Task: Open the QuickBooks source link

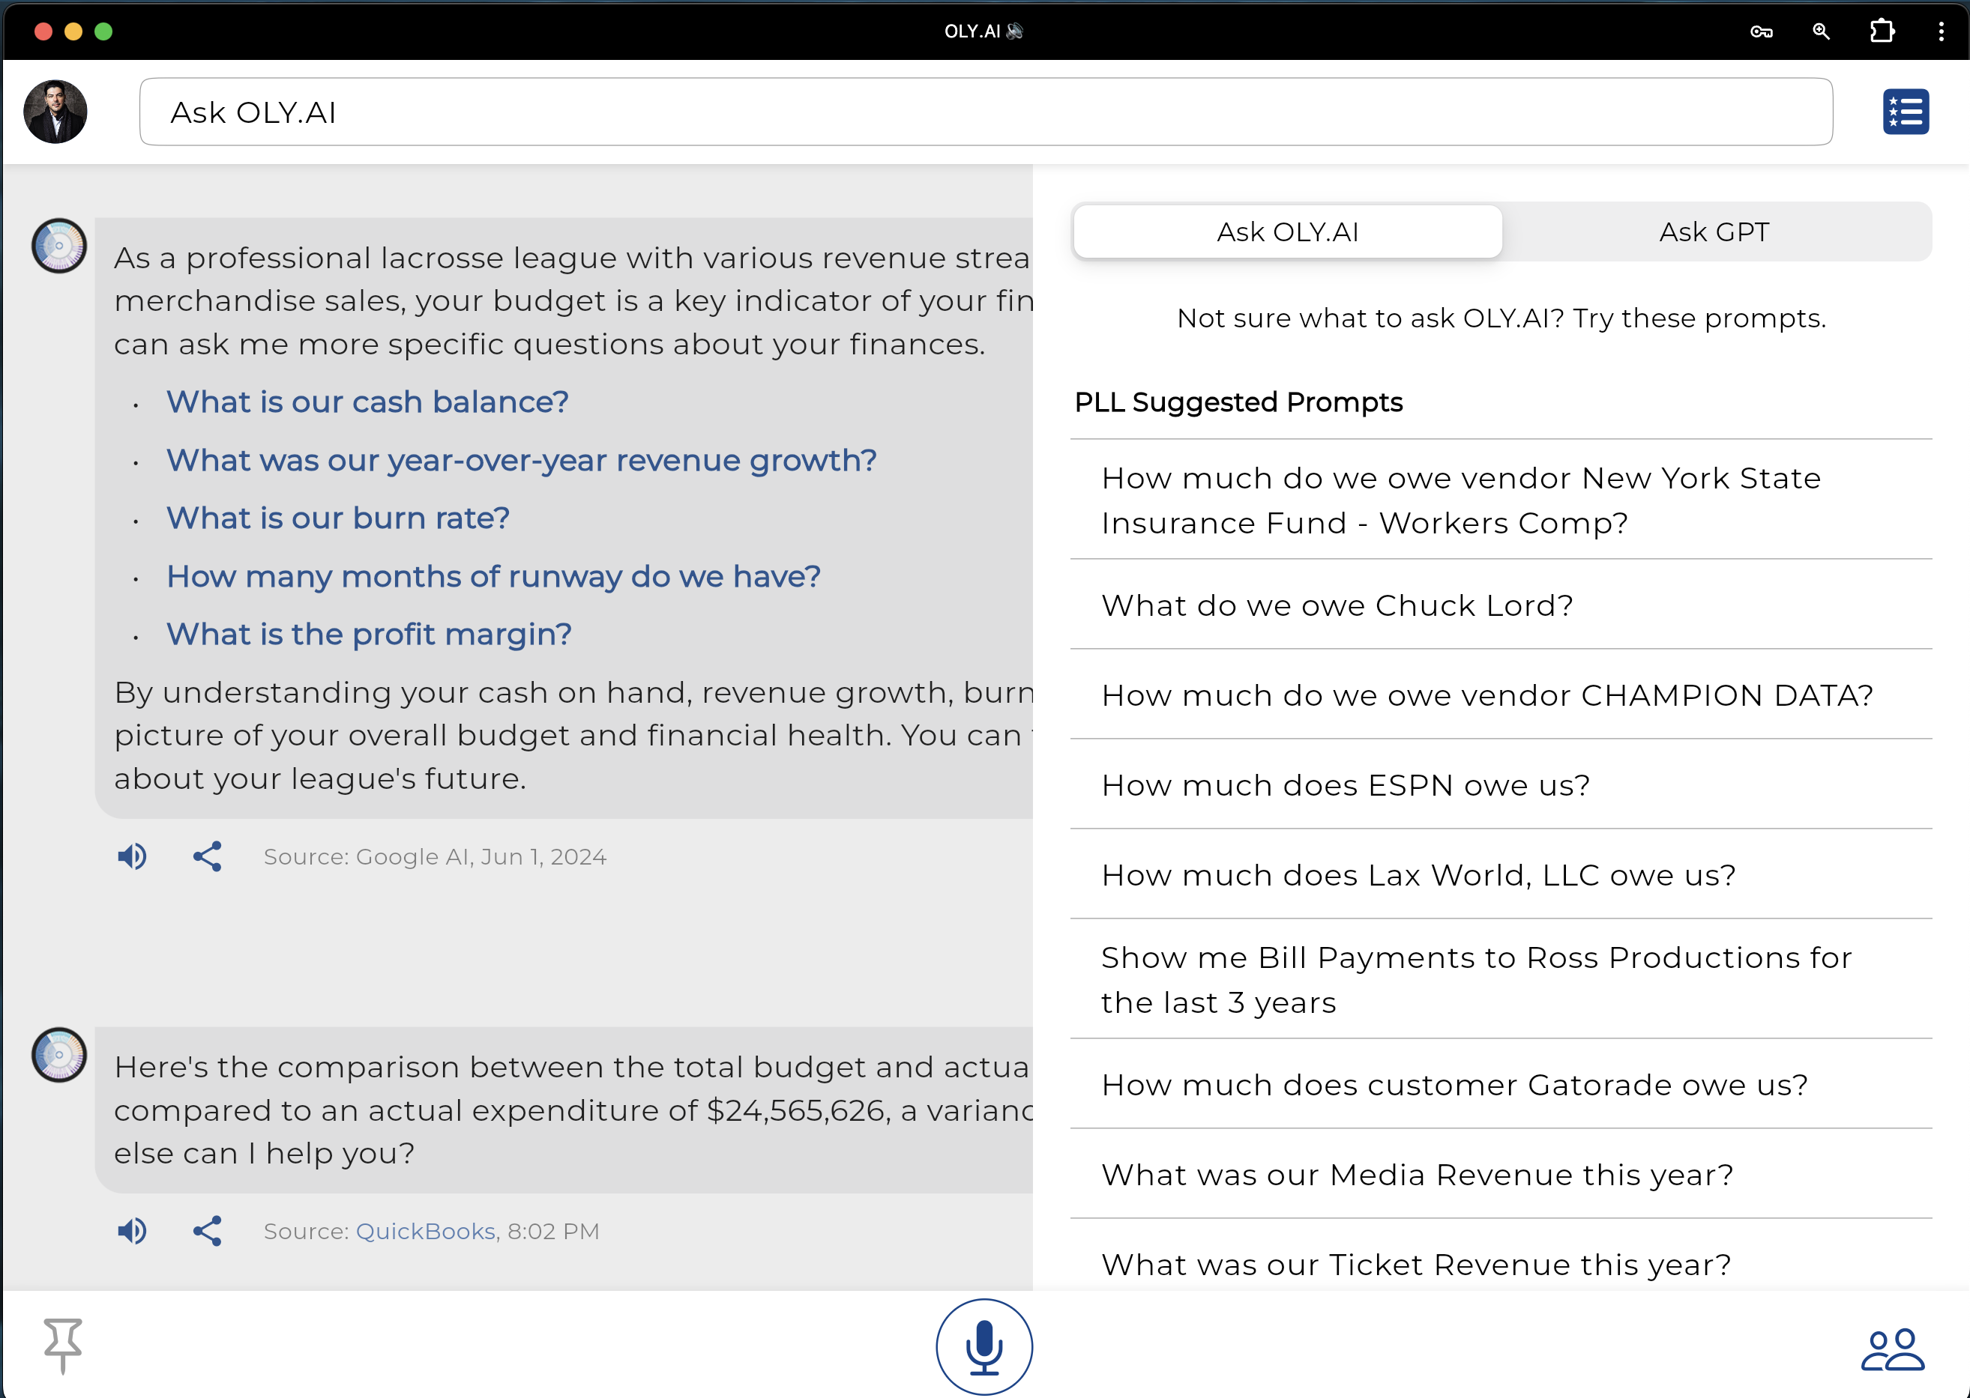Action: coord(426,1231)
